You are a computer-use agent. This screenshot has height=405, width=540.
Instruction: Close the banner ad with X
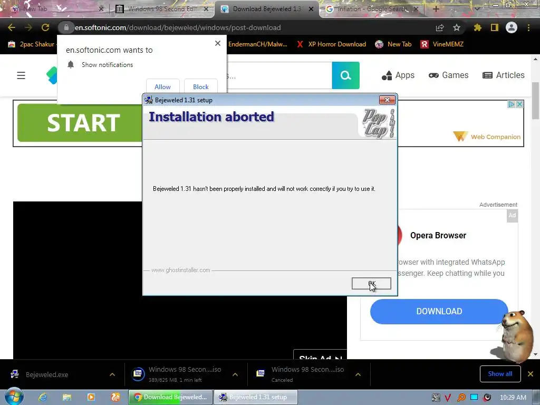pyautogui.click(x=519, y=104)
